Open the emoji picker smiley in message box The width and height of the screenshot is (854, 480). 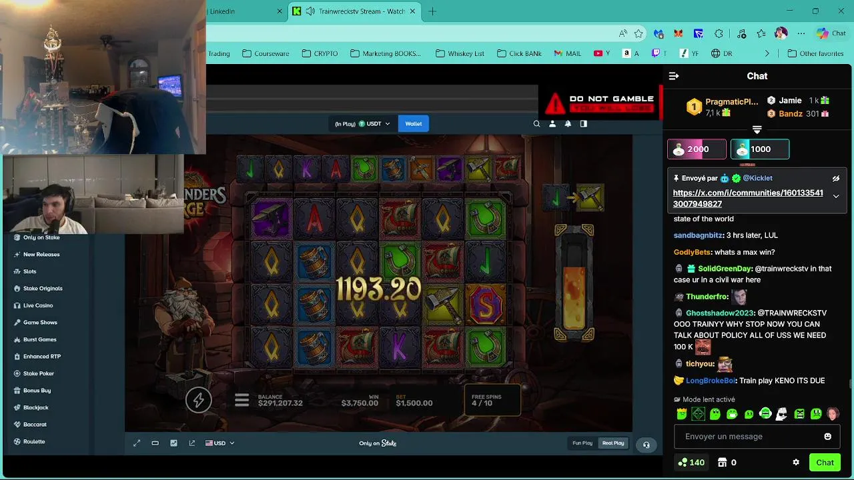point(828,436)
